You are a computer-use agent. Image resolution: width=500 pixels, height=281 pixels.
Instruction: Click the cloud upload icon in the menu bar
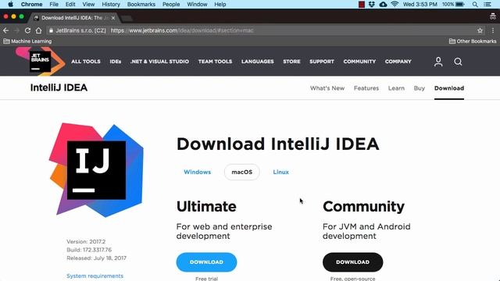[x=383, y=4]
